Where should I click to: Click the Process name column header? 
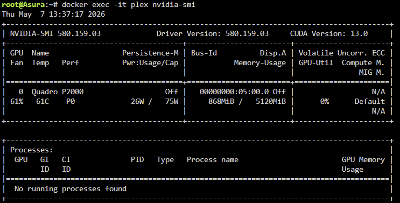pos(213,159)
